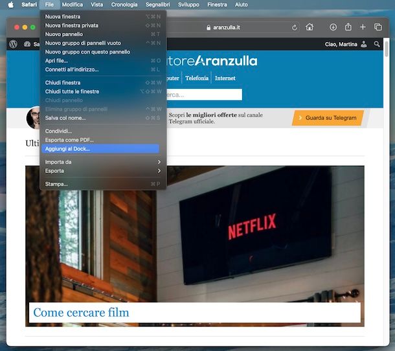The height and width of the screenshot is (351, 395).
Task: Choose Chiudi tutte le finestre
Action: [103, 91]
